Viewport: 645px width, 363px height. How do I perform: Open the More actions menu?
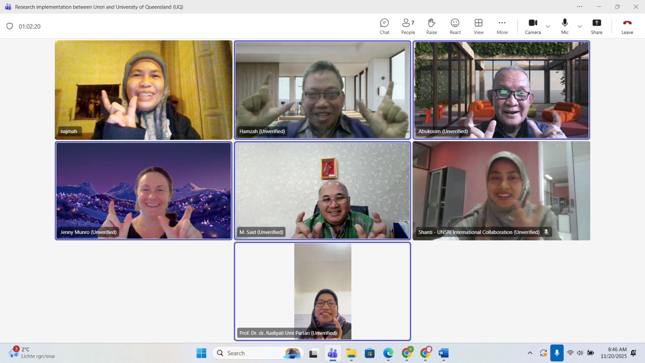coord(502,26)
